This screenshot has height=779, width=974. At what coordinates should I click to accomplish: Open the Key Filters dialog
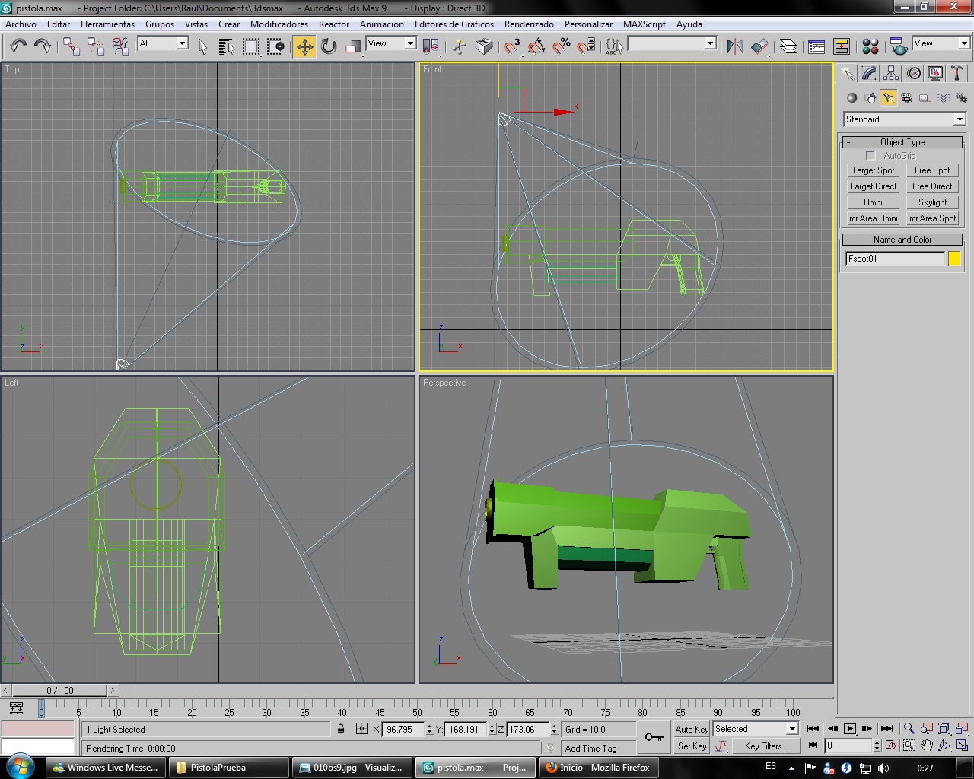766,746
